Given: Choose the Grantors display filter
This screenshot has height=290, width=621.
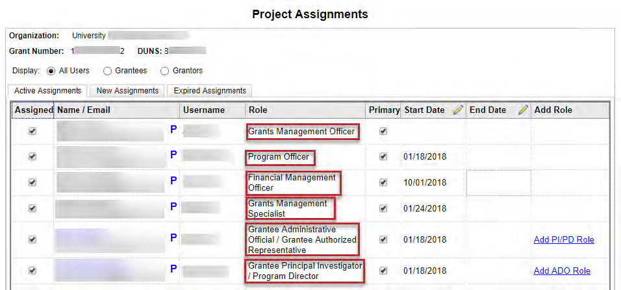Looking at the screenshot, I should pyautogui.click(x=164, y=71).
